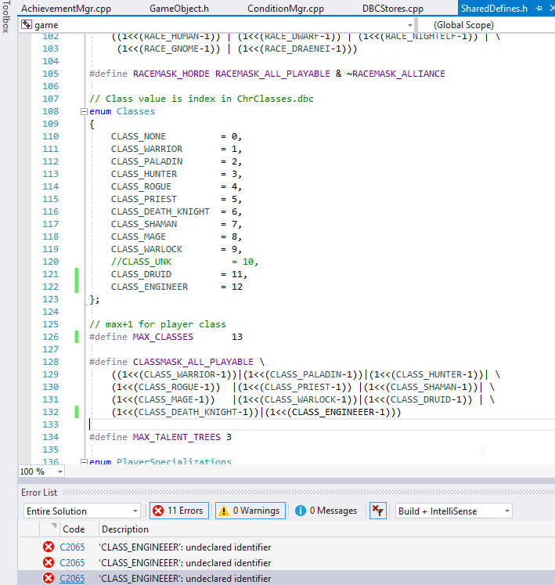This screenshot has width=555, height=585.
Task: Open the 100 % zoom dropdown
Action: 59,471
